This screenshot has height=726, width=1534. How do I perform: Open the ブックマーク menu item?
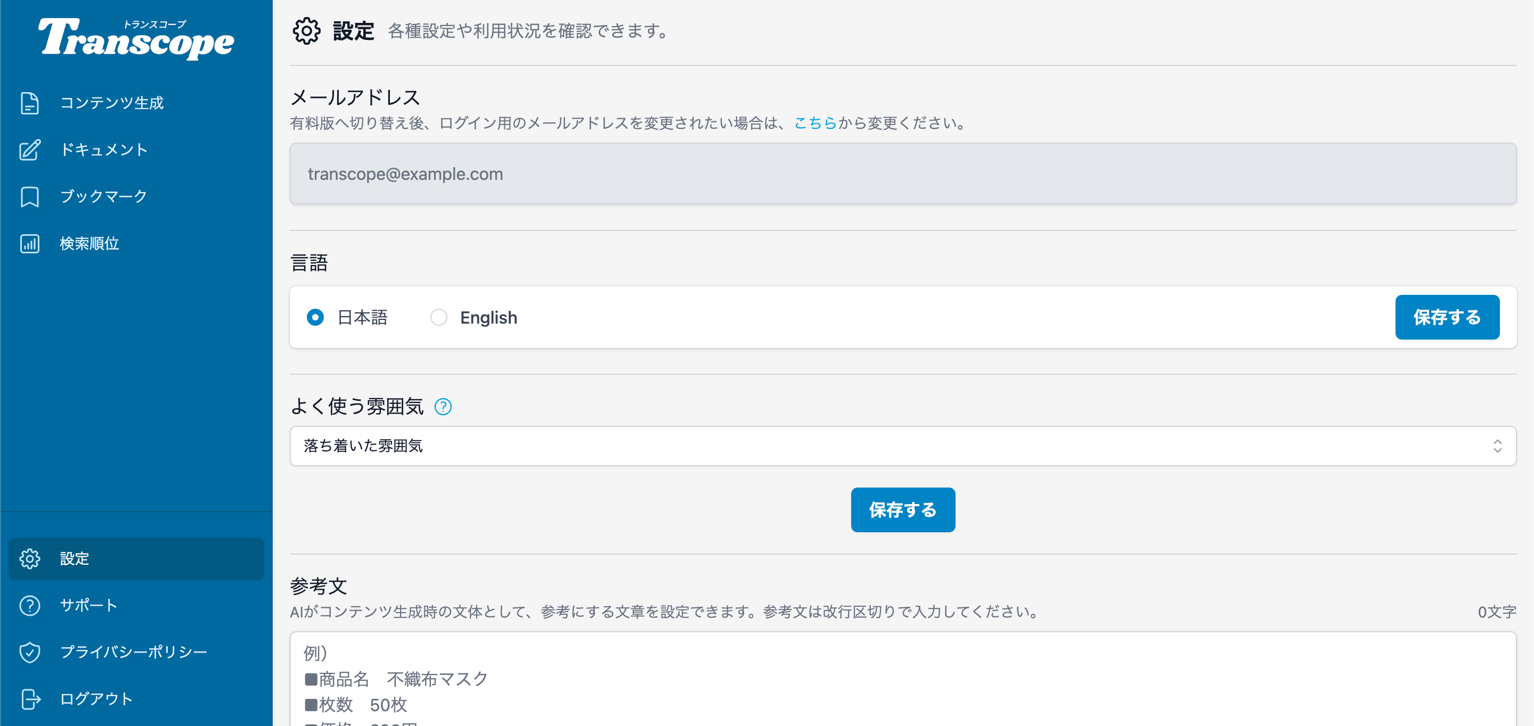(104, 196)
